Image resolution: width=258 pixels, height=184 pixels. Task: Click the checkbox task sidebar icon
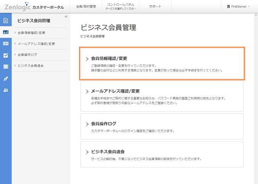click(x=6, y=55)
